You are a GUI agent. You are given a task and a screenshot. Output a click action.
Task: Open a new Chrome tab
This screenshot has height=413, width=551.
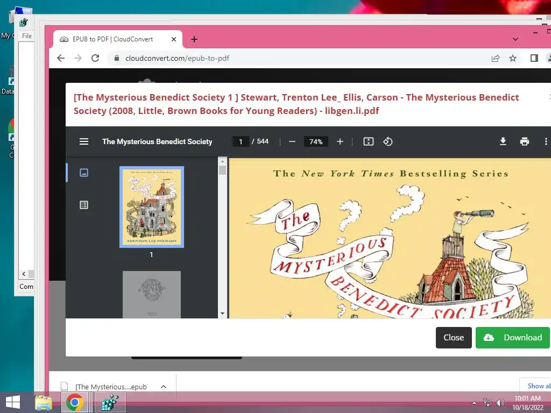[194, 39]
